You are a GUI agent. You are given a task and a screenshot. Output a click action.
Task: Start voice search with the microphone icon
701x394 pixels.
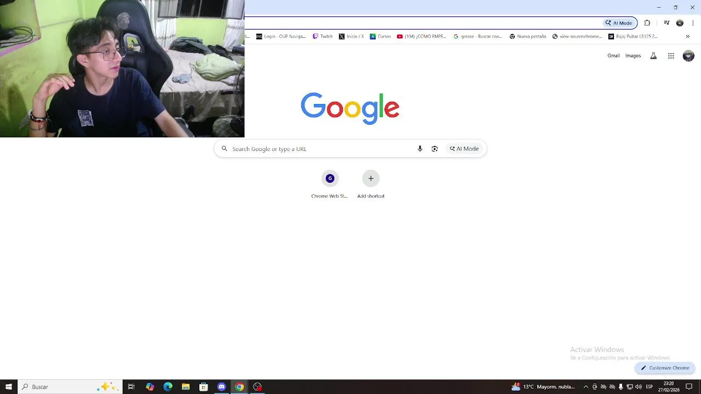click(x=420, y=149)
